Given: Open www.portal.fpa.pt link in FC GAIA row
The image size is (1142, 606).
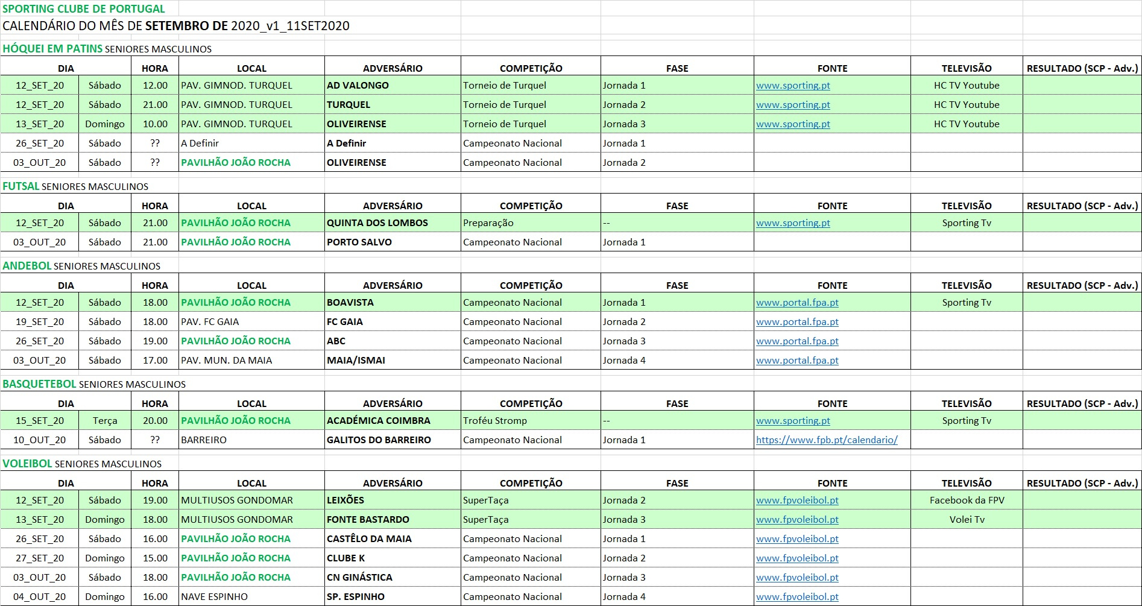Looking at the screenshot, I should pos(797,322).
